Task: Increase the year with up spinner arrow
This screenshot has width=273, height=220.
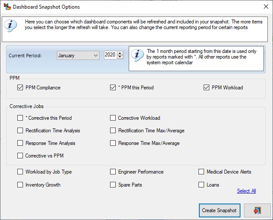Action: 120,53
